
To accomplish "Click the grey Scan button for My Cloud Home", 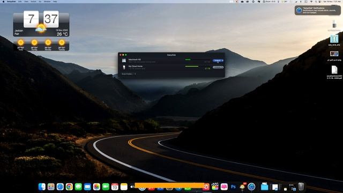I will 218,68.
